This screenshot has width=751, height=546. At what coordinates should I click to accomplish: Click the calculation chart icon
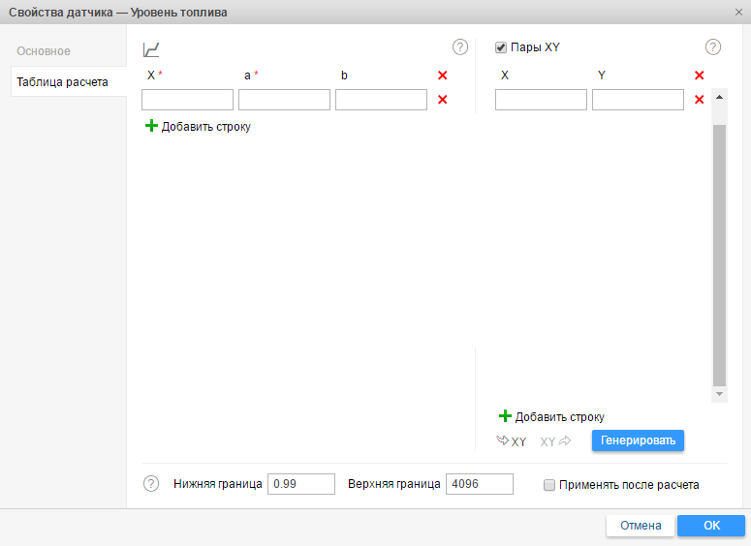coord(151,49)
